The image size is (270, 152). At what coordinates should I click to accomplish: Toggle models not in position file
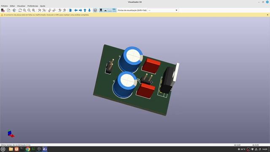(114, 10)
